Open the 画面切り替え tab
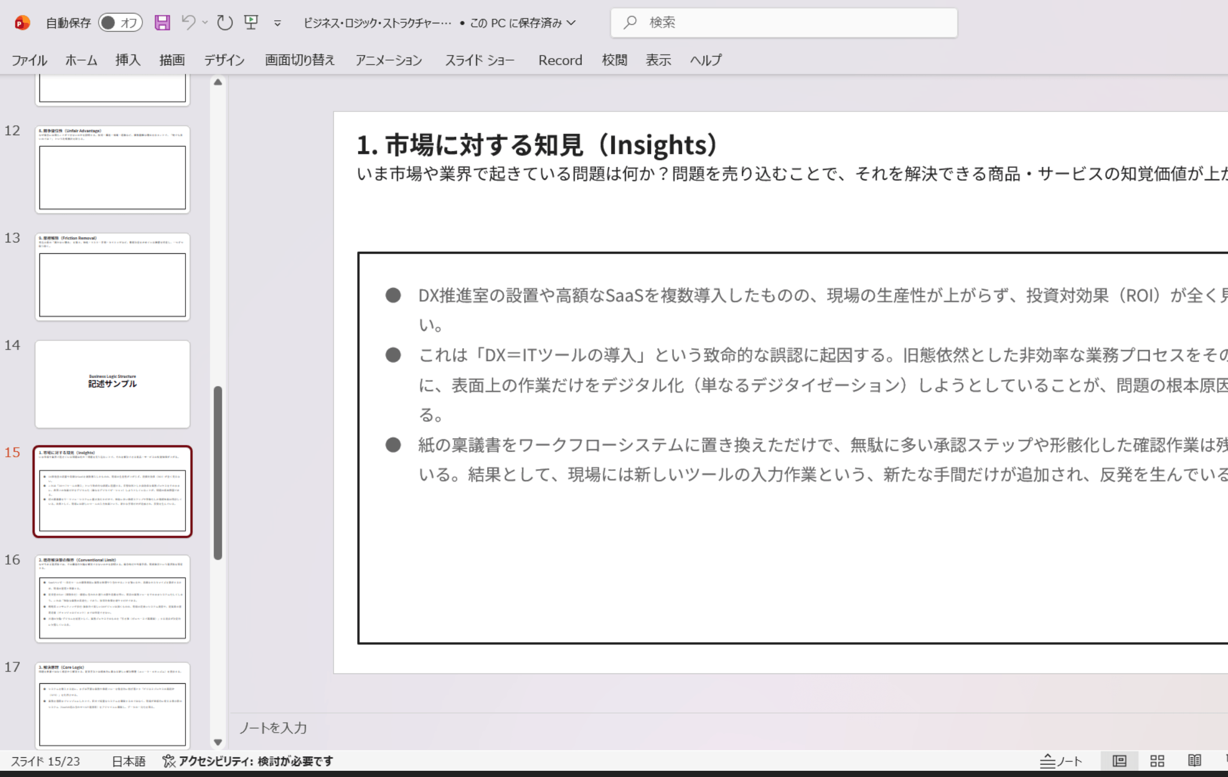The width and height of the screenshot is (1228, 777). point(300,60)
